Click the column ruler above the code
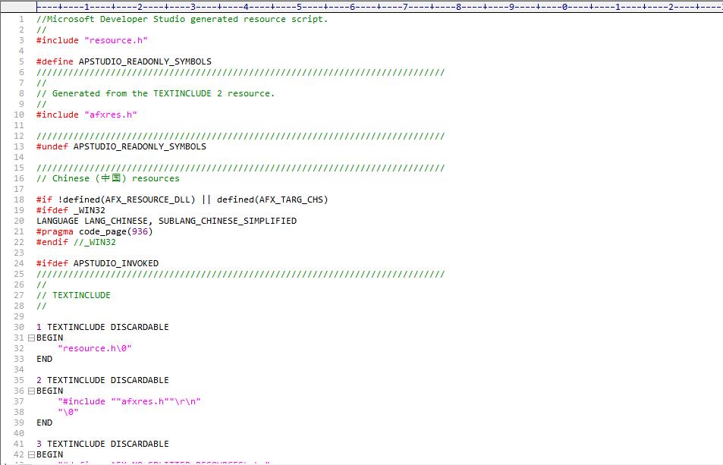723x465 pixels. 303,6
